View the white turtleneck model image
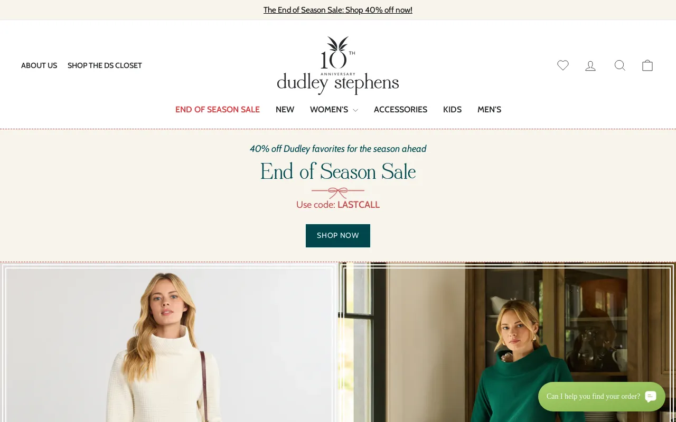676x422 pixels. click(169, 342)
